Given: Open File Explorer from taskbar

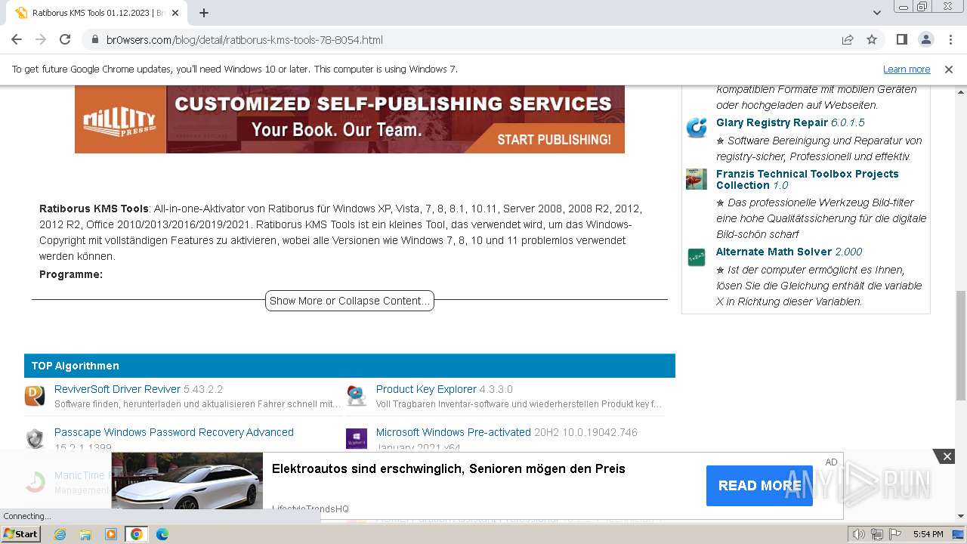Looking at the screenshot, I should click(85, 534).
